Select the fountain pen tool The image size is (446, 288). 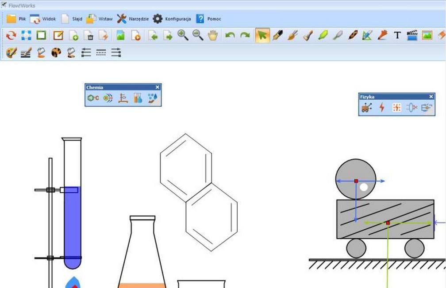coord(277,35)
